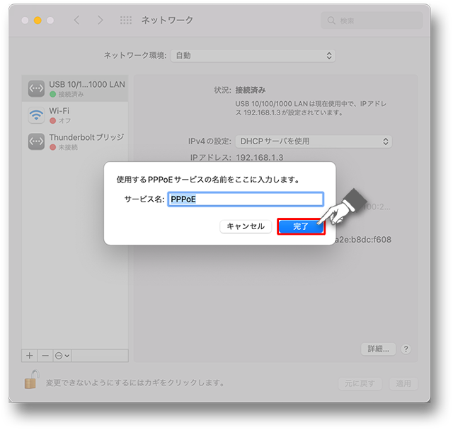Screen dimensions: 453x430
Task: Click the lock icon to prevent changes
Action: (x=31, y=380)
